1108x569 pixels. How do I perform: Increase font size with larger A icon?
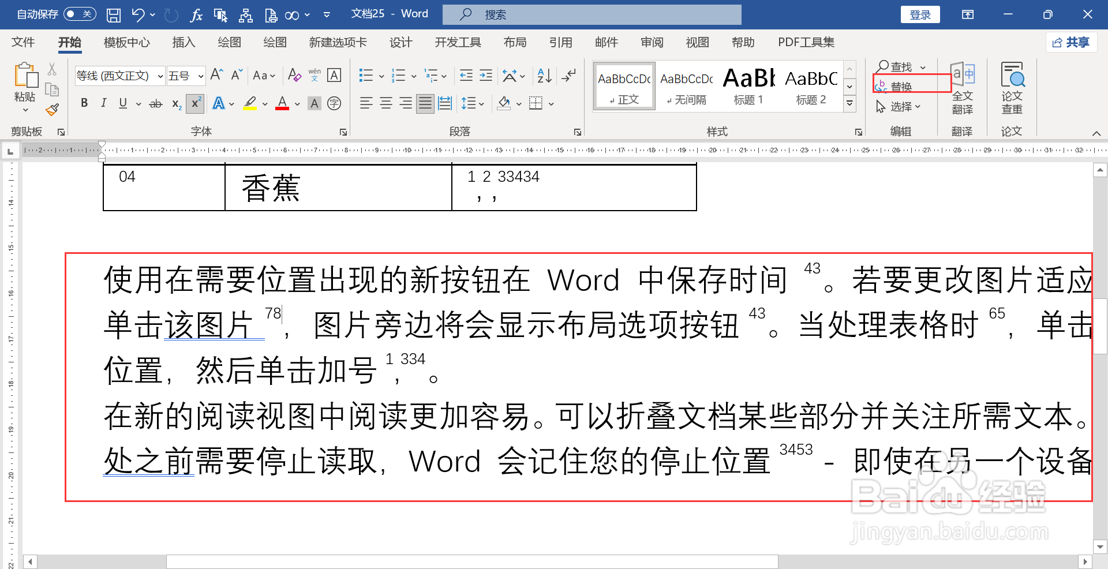pyautogui.click(x=216, y=75)
